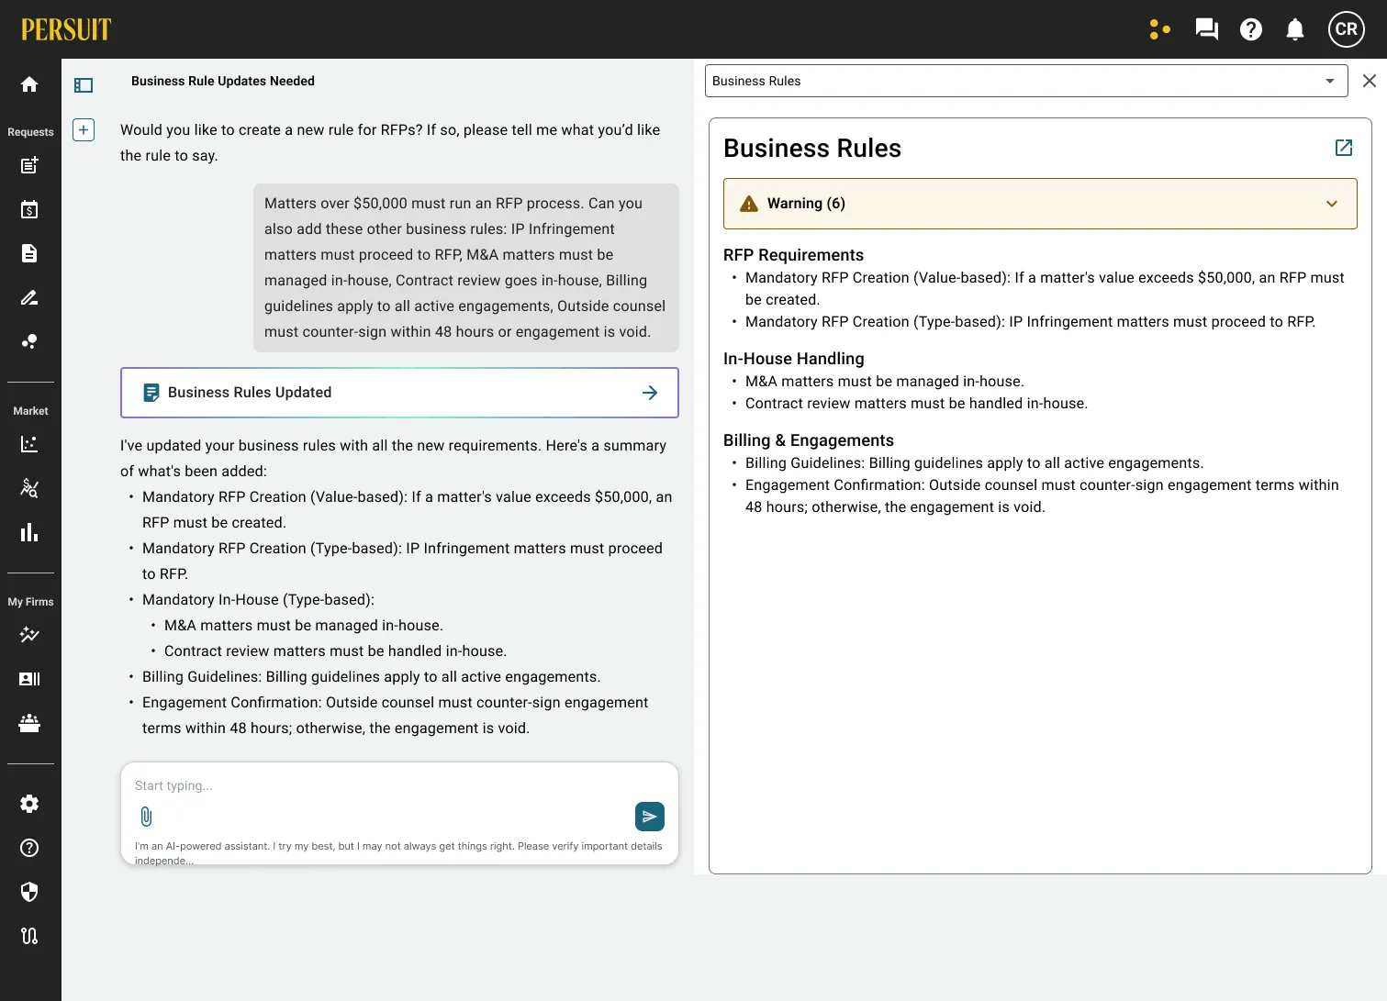Open the settings gear in sidebar
This screenshot has width=1387, height=1001.
tap(29, 804)
